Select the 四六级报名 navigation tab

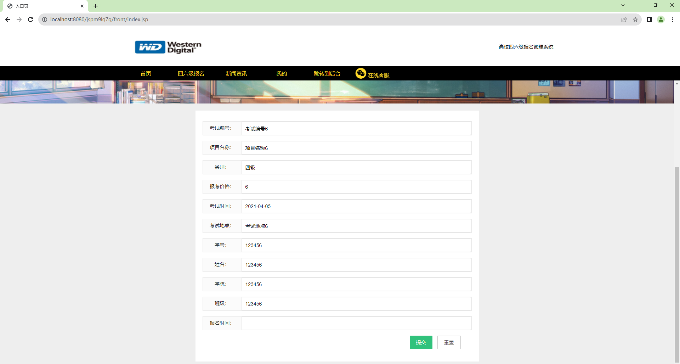click(191, 73)
